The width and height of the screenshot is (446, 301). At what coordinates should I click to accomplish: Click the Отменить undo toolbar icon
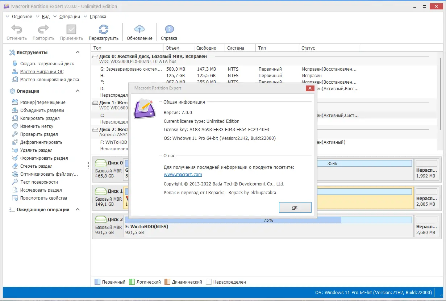click(x=17, y=29)
